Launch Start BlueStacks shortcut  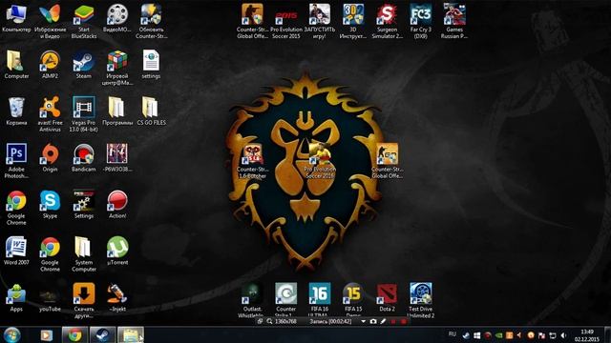[84, 21]
